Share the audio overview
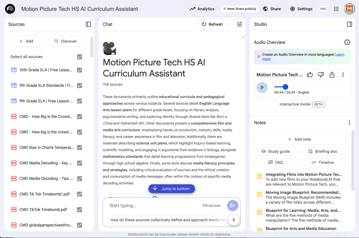 (332, 75)
